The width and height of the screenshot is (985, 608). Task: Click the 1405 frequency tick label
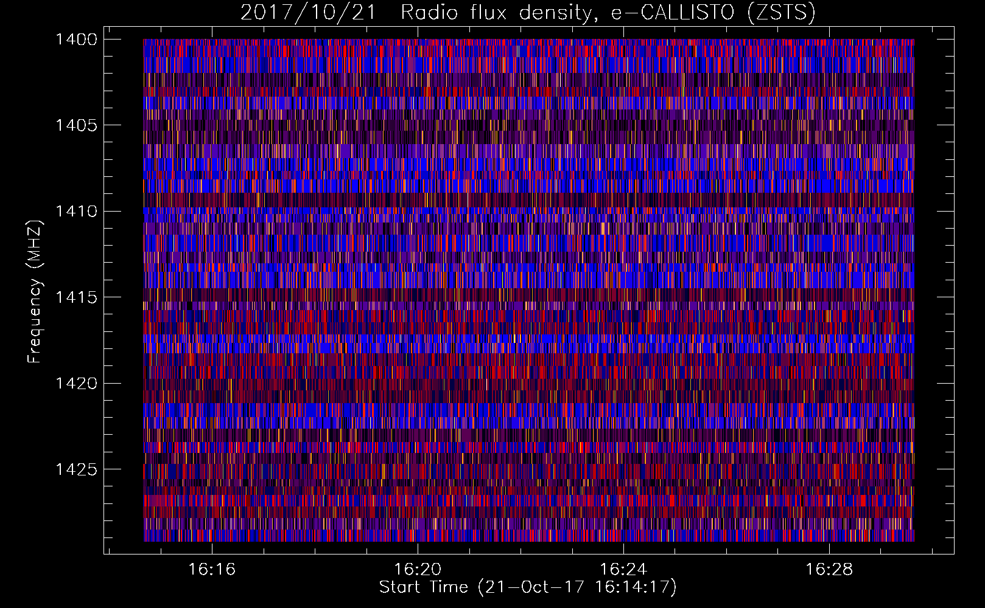click(x=76, y=125)
